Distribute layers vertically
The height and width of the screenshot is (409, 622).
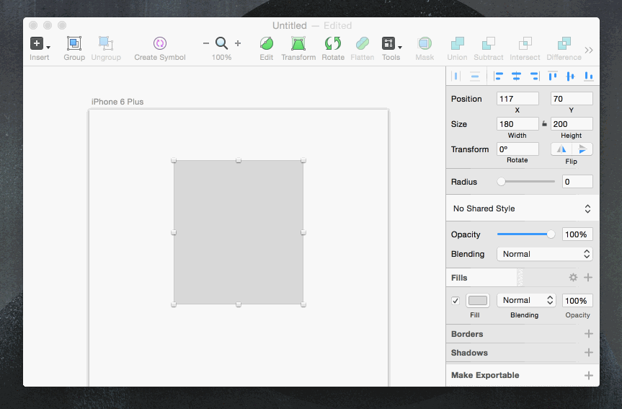tap(475, 76)
